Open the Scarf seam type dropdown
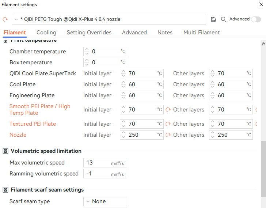Image resolution: width=266 pixels, height=208 pixels. 105,201
